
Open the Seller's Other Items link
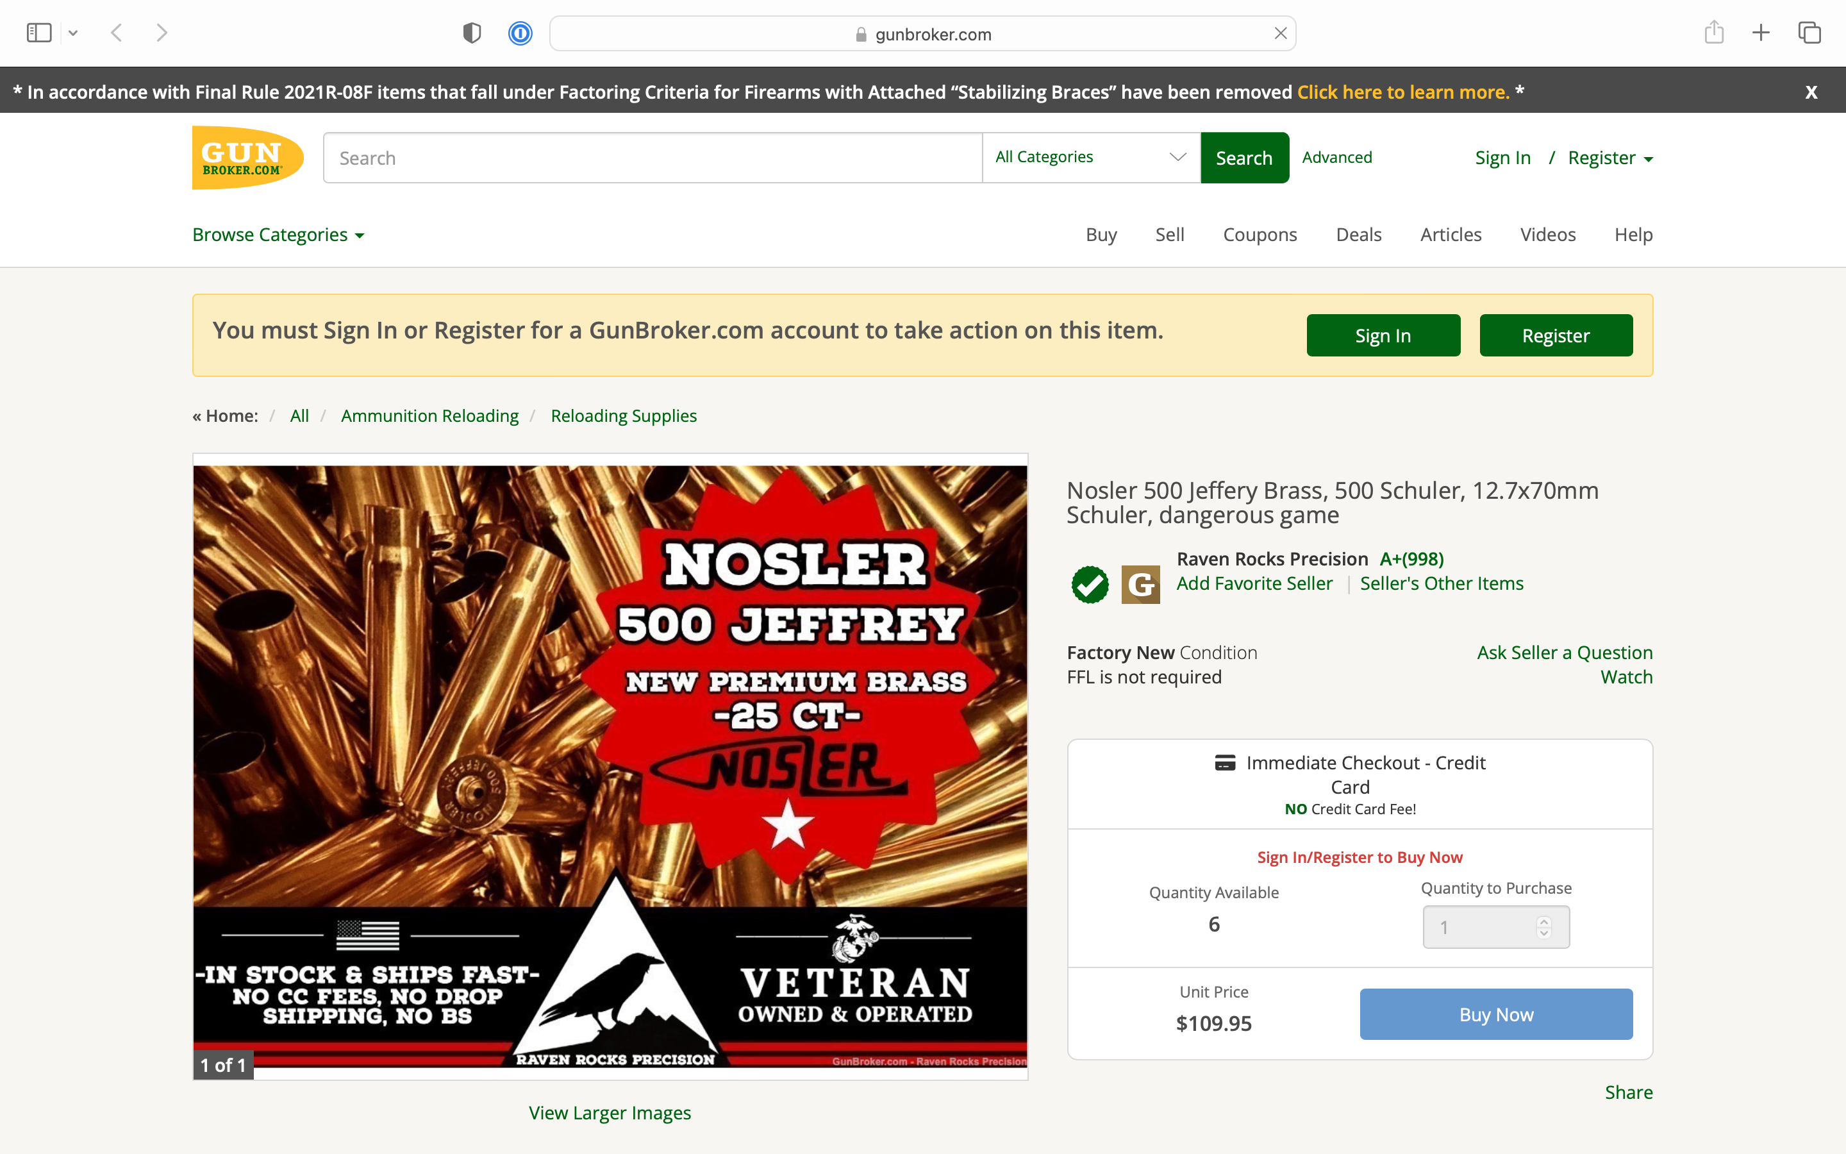click(x=1442, y=583)
